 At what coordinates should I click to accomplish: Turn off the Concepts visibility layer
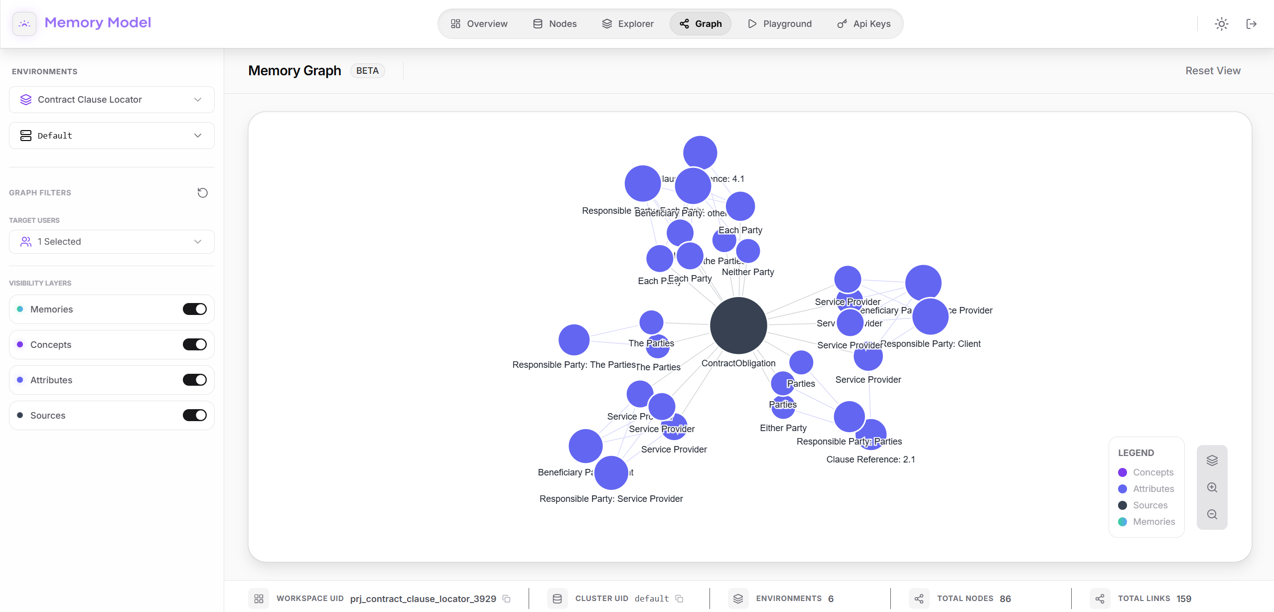pos(194,344)
